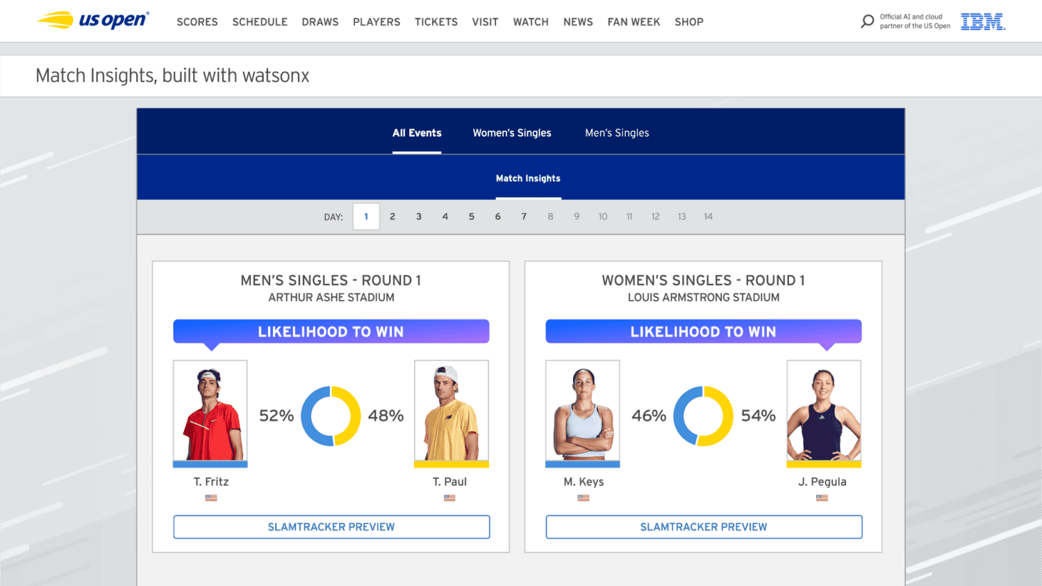Click "Men's Singles - Round 1" heading
This screenshot has height=586, width=1042.
click(x=331, y=281)
